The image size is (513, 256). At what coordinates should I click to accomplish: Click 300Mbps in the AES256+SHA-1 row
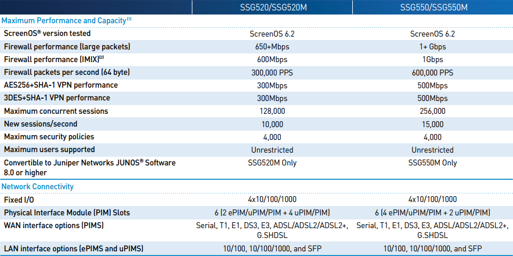coord(272,86)
